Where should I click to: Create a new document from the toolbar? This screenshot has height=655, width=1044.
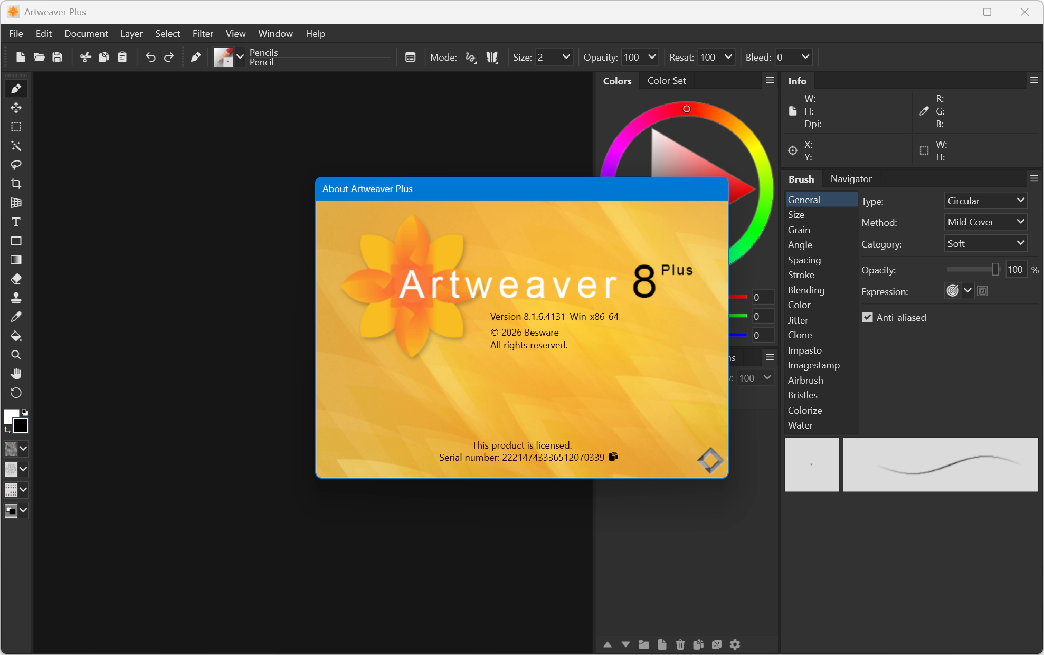pos(21,57)
